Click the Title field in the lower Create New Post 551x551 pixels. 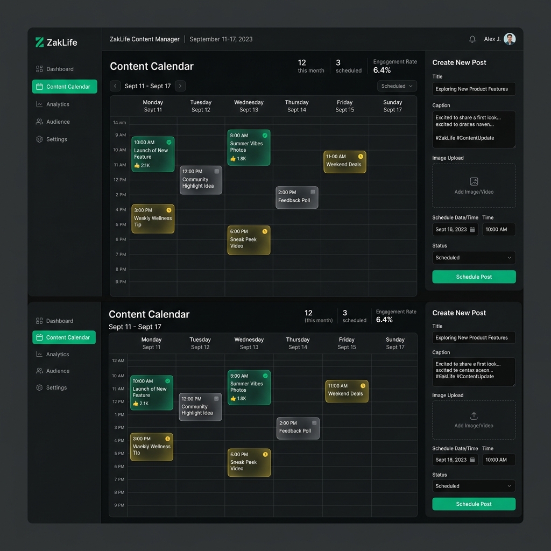coord(474,337)
